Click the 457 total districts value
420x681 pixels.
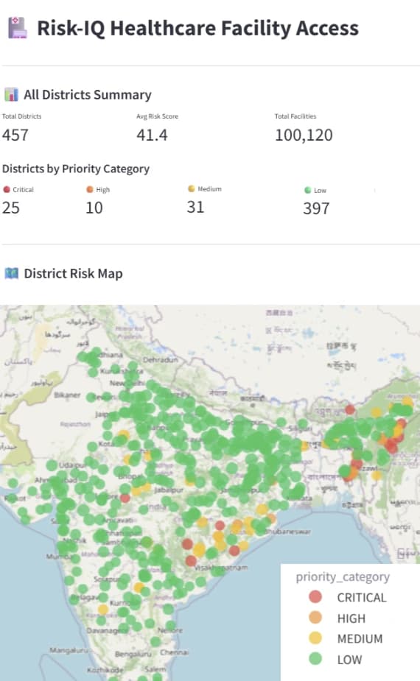point(15,135)
